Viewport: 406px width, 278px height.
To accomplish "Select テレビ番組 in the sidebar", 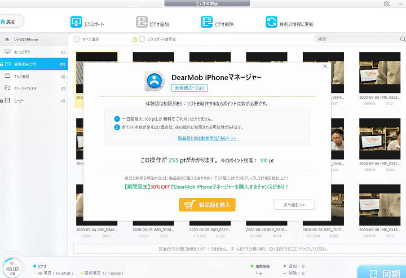I will coord(34,76).
